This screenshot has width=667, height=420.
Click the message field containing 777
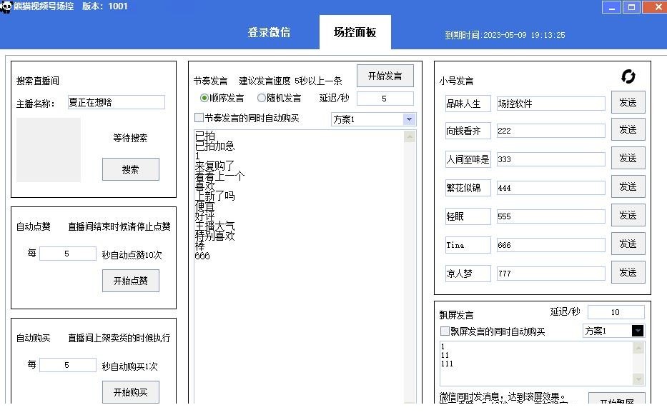pos(551,273)
